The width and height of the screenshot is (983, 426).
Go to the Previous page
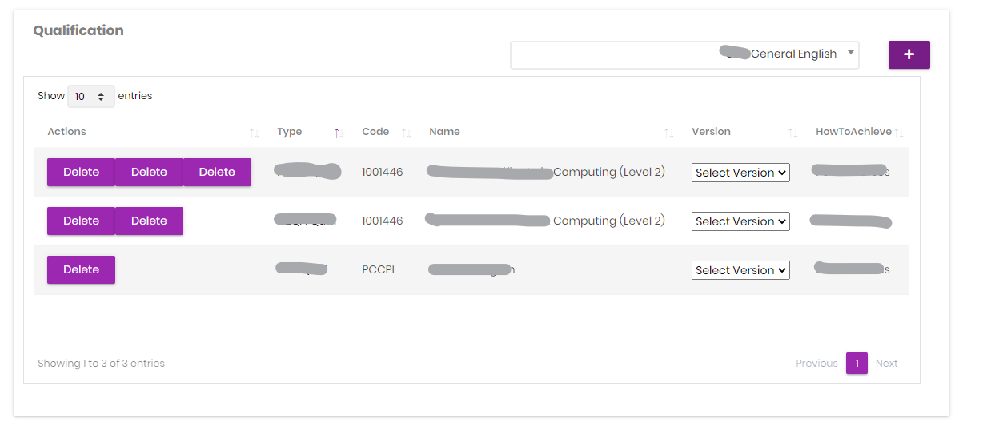816,364
